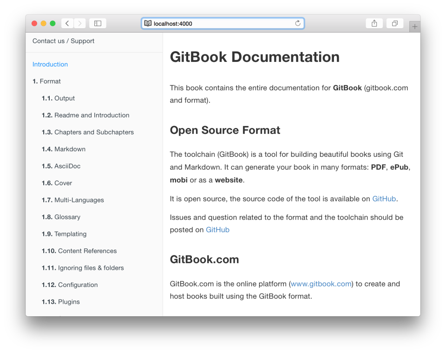The height and width of the screenshot is (353, 446).
Task: Open 1.11. Ignoring files & folders
Action: tap(83, 268)
